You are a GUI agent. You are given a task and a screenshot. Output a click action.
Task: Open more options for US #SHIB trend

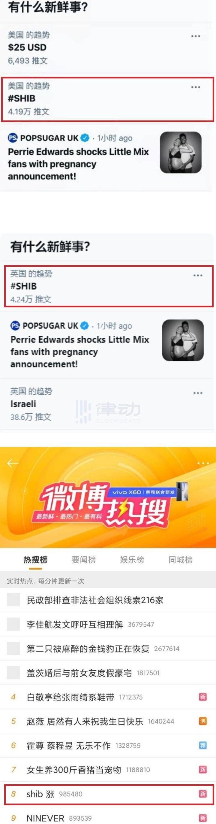coord(196,87)
